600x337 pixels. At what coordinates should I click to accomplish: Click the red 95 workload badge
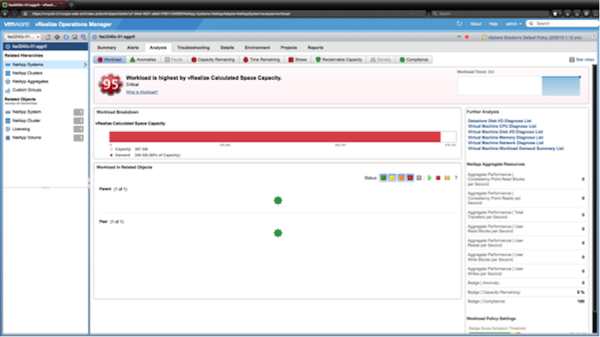(x=110, y=85)
